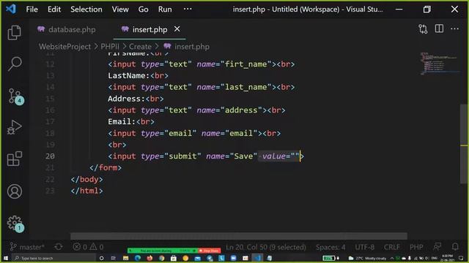Open the Run menu
Viewport: 469px width, 263px height.
coord(165,9)
